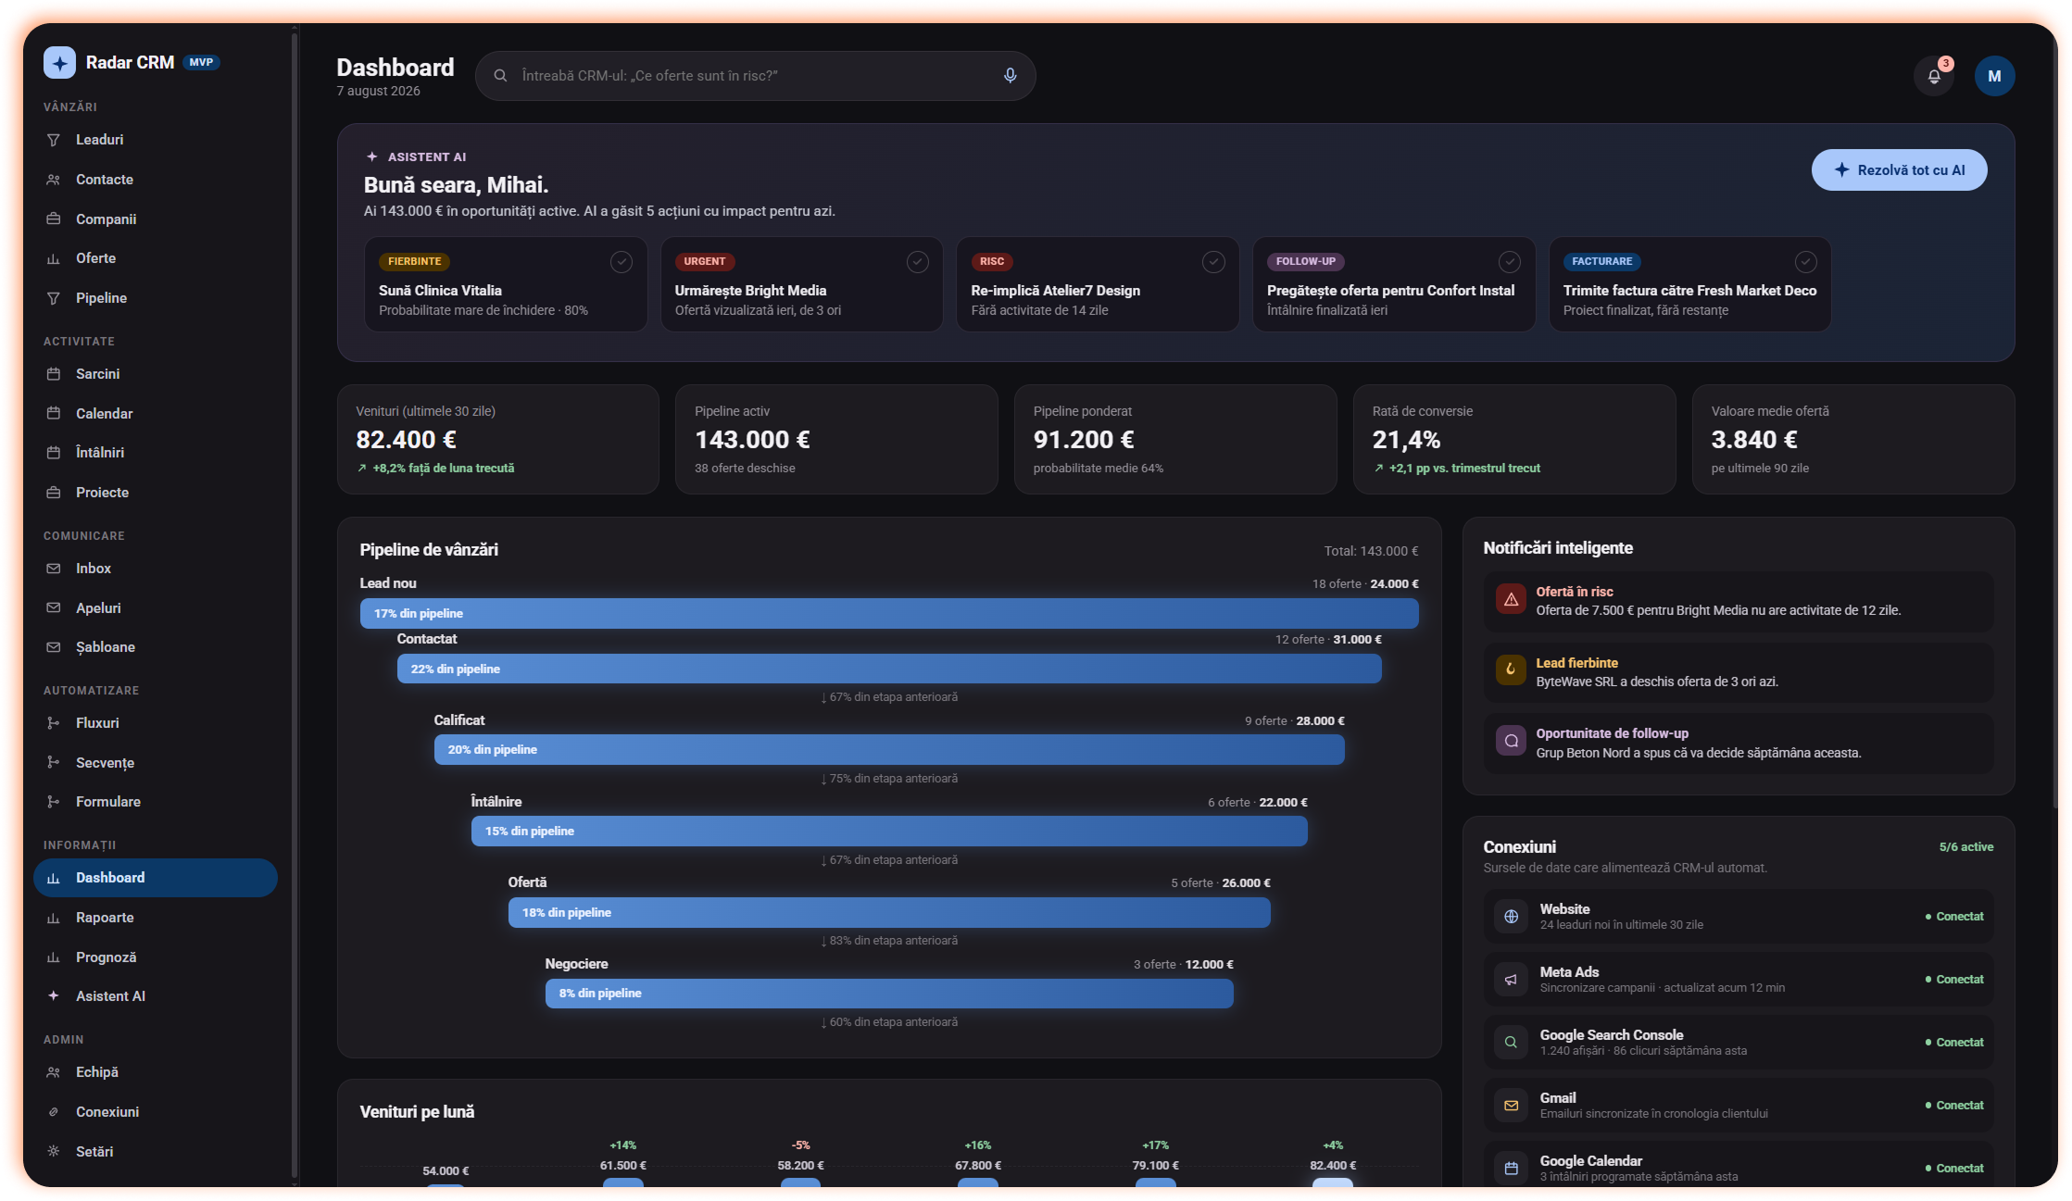This screenshot has height=1201, width=2072.
Task: Click the Ofertă în risc warning icon
Action: [x=1511, y=600]
